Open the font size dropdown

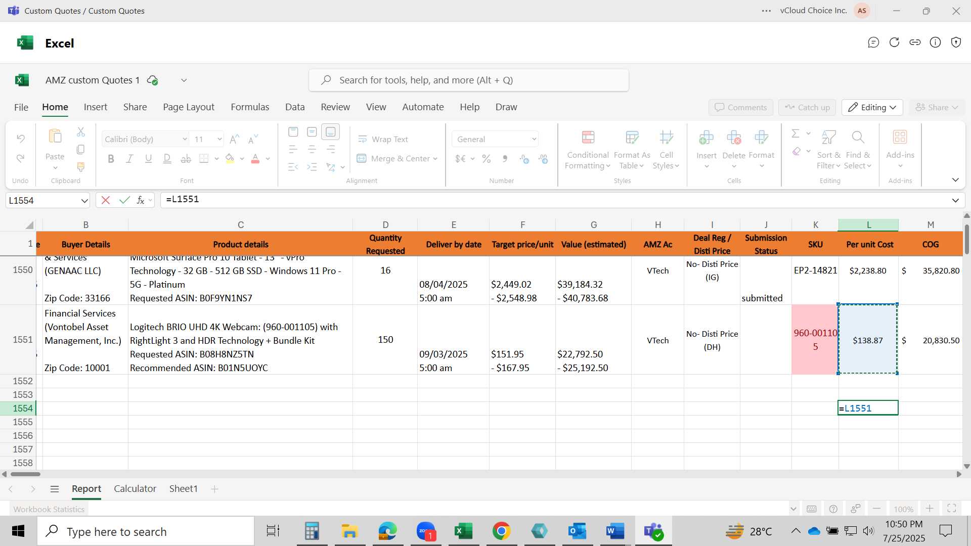(219, 139)
